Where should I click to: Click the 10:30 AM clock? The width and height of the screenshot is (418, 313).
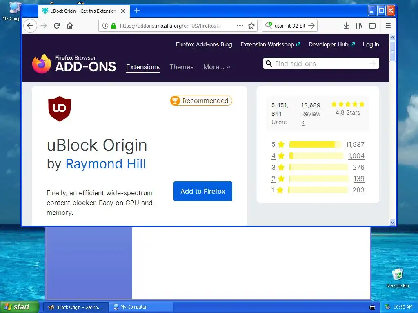(403, 307)
